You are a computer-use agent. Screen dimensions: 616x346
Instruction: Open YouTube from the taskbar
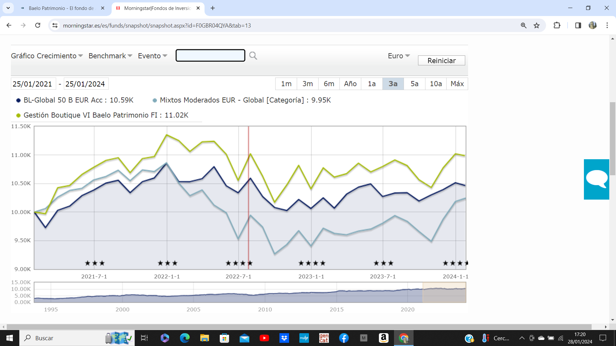(x=264, y=338)
